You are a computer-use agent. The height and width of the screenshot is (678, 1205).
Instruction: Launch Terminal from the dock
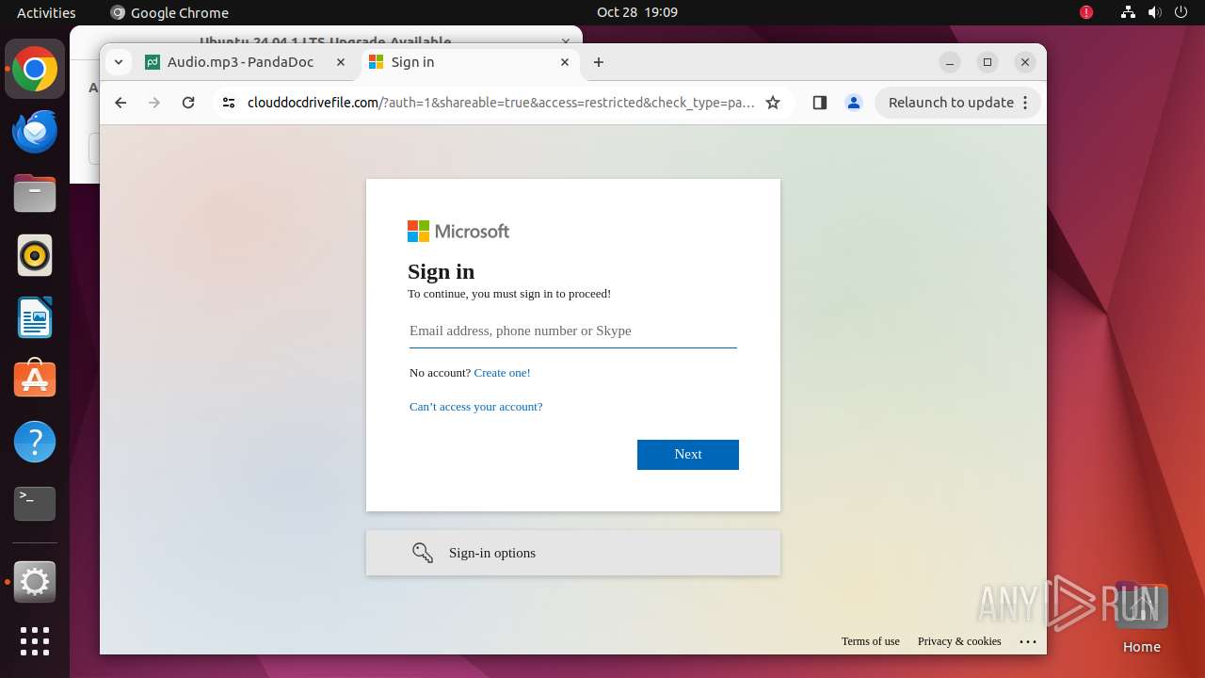click(x=35, y=504)
